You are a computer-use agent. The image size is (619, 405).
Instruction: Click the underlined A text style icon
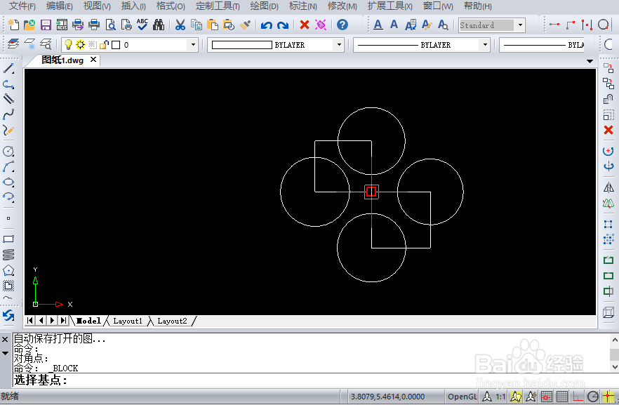point(378,25)
